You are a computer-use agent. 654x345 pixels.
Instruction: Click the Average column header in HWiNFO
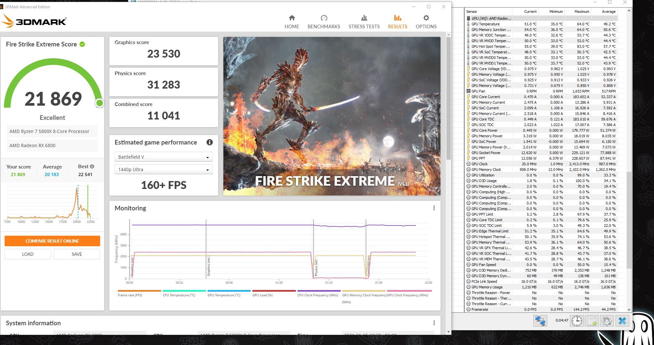604,12
